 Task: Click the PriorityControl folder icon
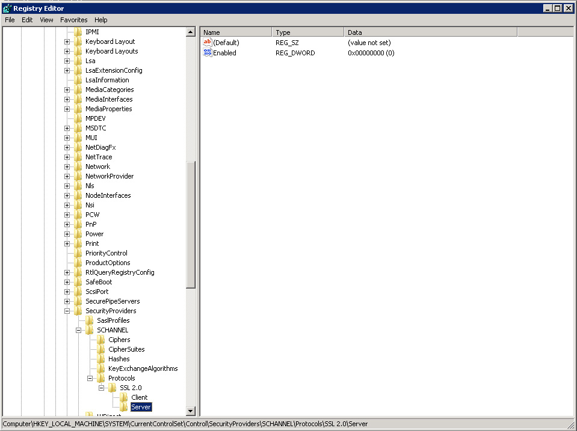pos(78,253)
